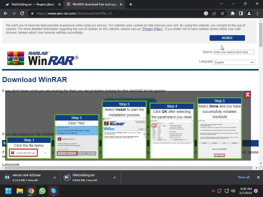The height and width of the screenshot is (197, 263).
Task: Close the downloads bar
Action: [258, 177]
